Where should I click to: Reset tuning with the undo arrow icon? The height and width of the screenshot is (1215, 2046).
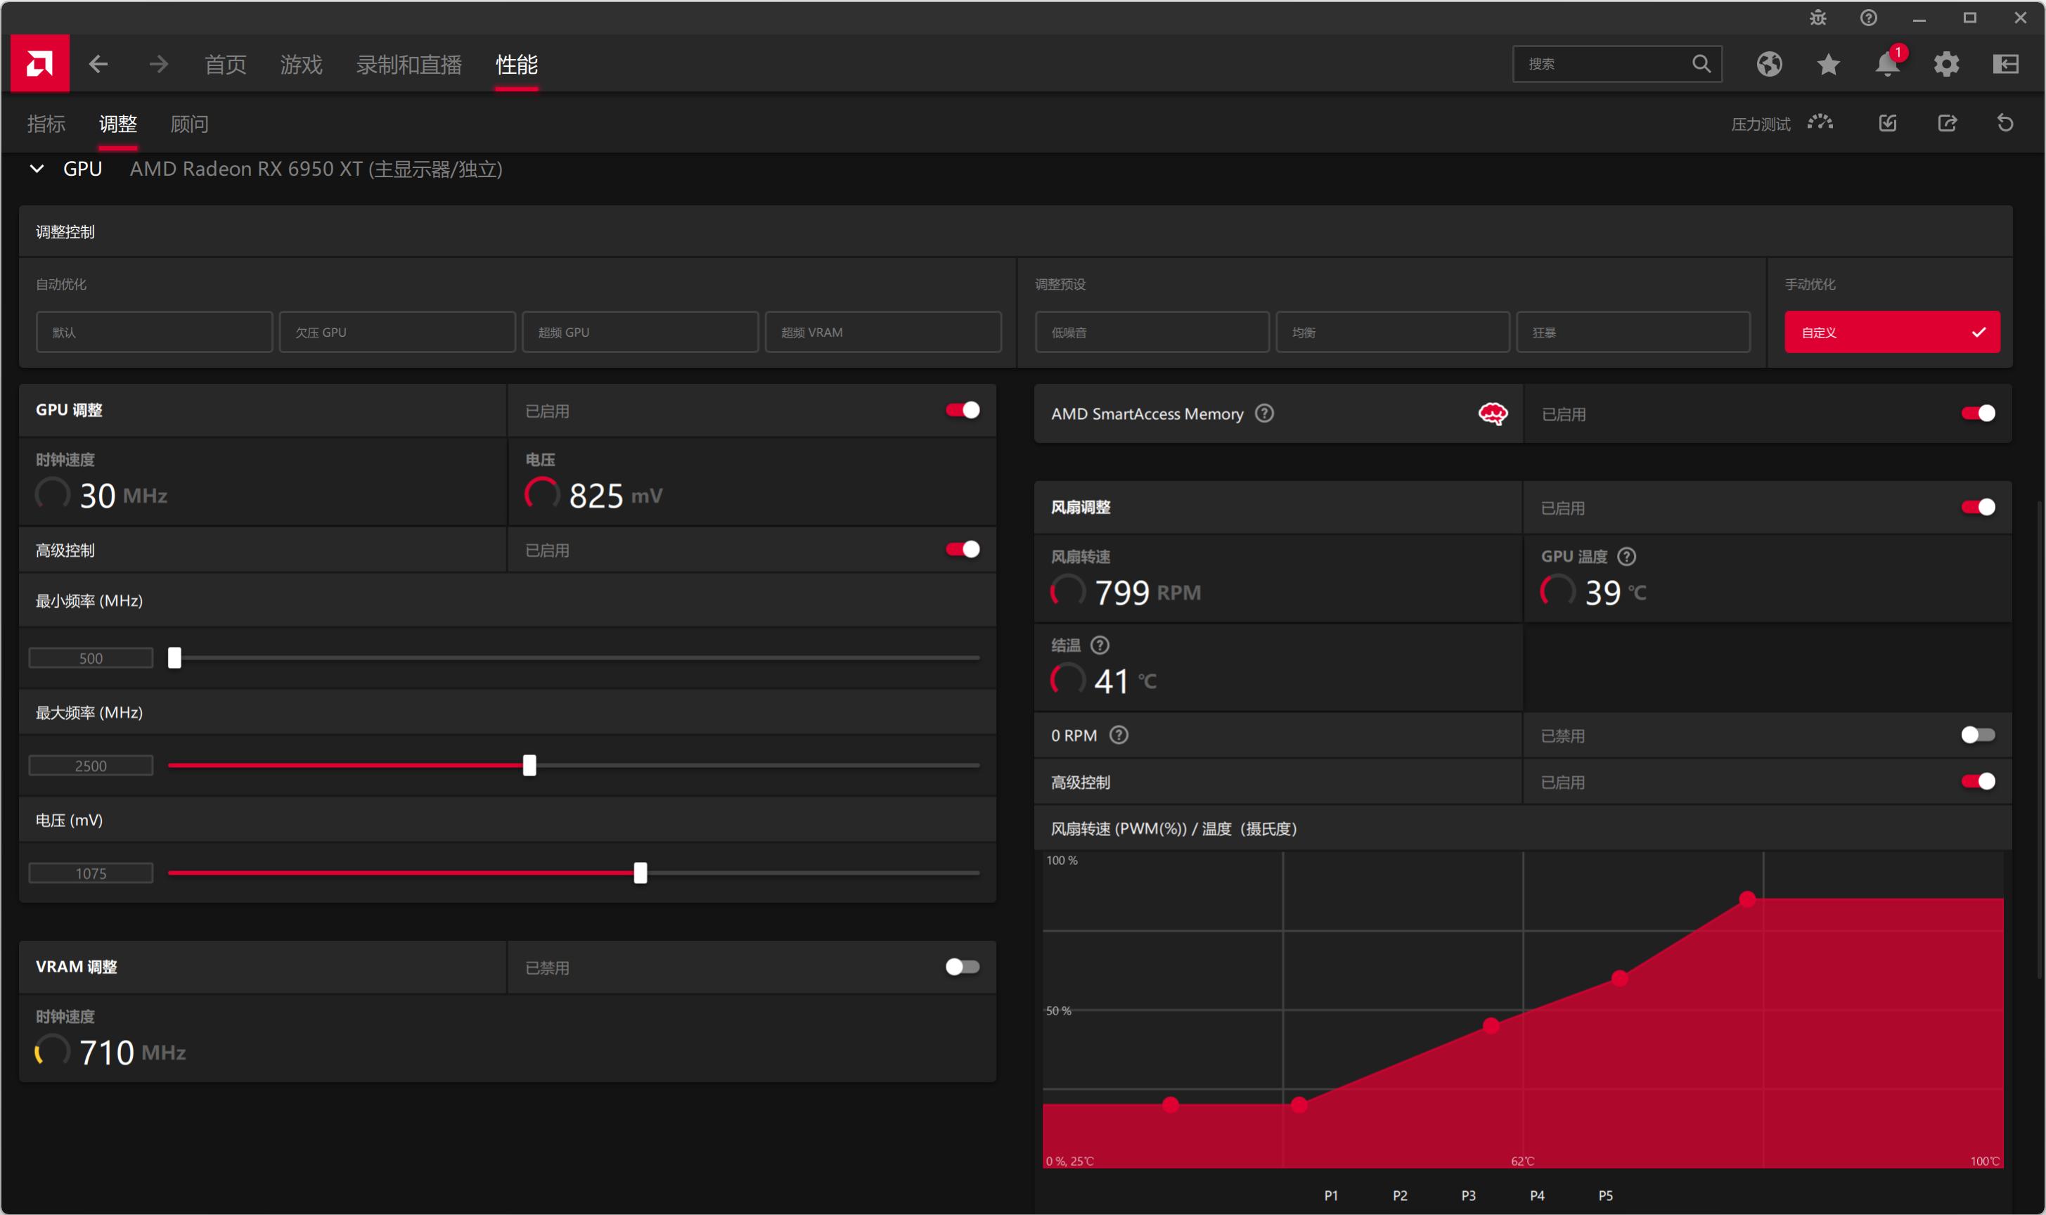[x=2005, y=123]
